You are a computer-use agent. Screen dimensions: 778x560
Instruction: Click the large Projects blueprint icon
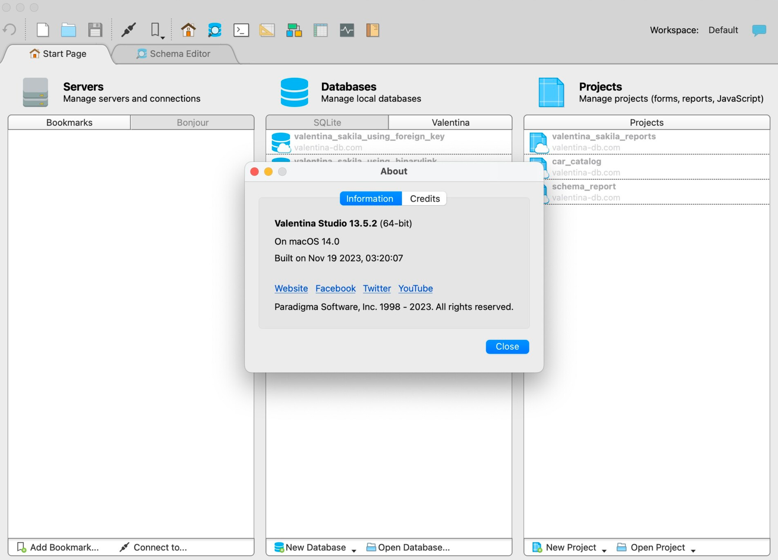pos(551,92)
